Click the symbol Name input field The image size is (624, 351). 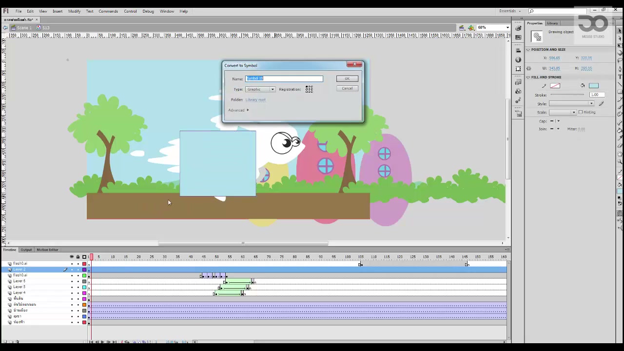[x=284, y=78]
